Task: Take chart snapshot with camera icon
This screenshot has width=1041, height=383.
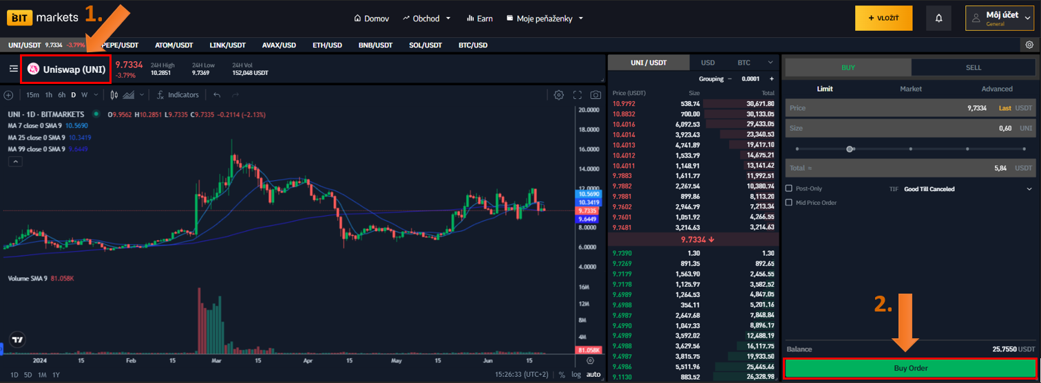Action: point(596,95)
